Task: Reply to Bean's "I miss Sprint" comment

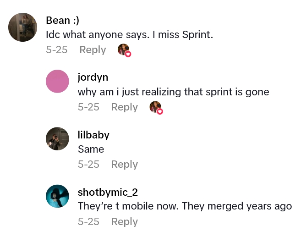Action: point(93,50)
